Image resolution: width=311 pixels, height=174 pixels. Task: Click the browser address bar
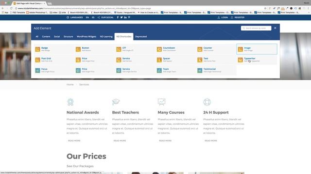pyautogui.click(x=139, y=8)
